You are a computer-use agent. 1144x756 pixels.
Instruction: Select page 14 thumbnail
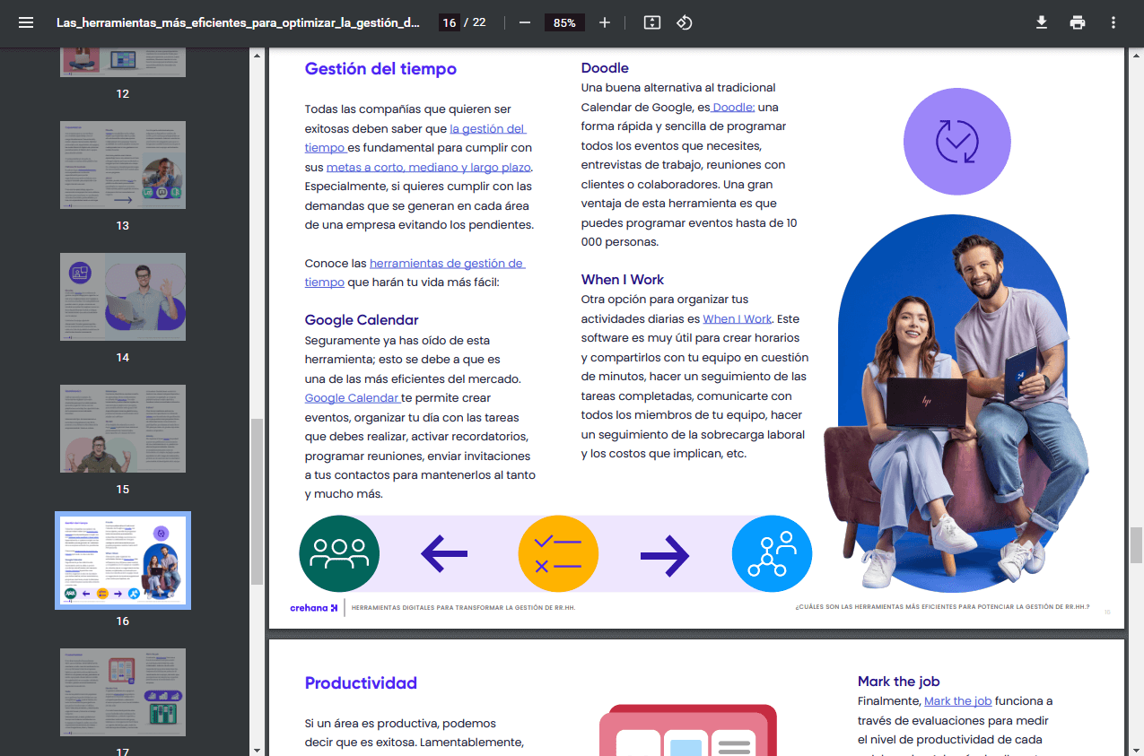coord(123,297)
